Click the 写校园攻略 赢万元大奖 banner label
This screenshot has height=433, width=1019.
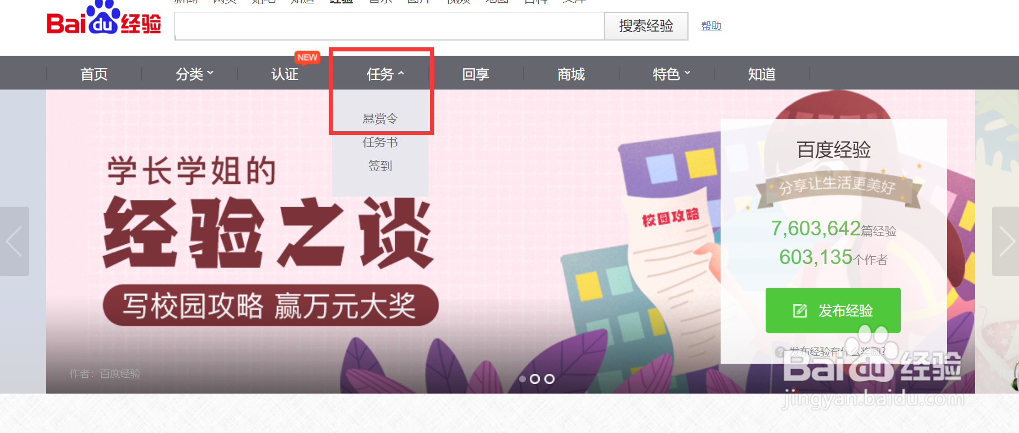pyautogui.click(x=270, y=305)
